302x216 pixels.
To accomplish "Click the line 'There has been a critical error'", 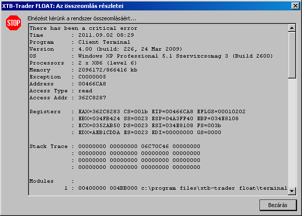I will point(83,28).
